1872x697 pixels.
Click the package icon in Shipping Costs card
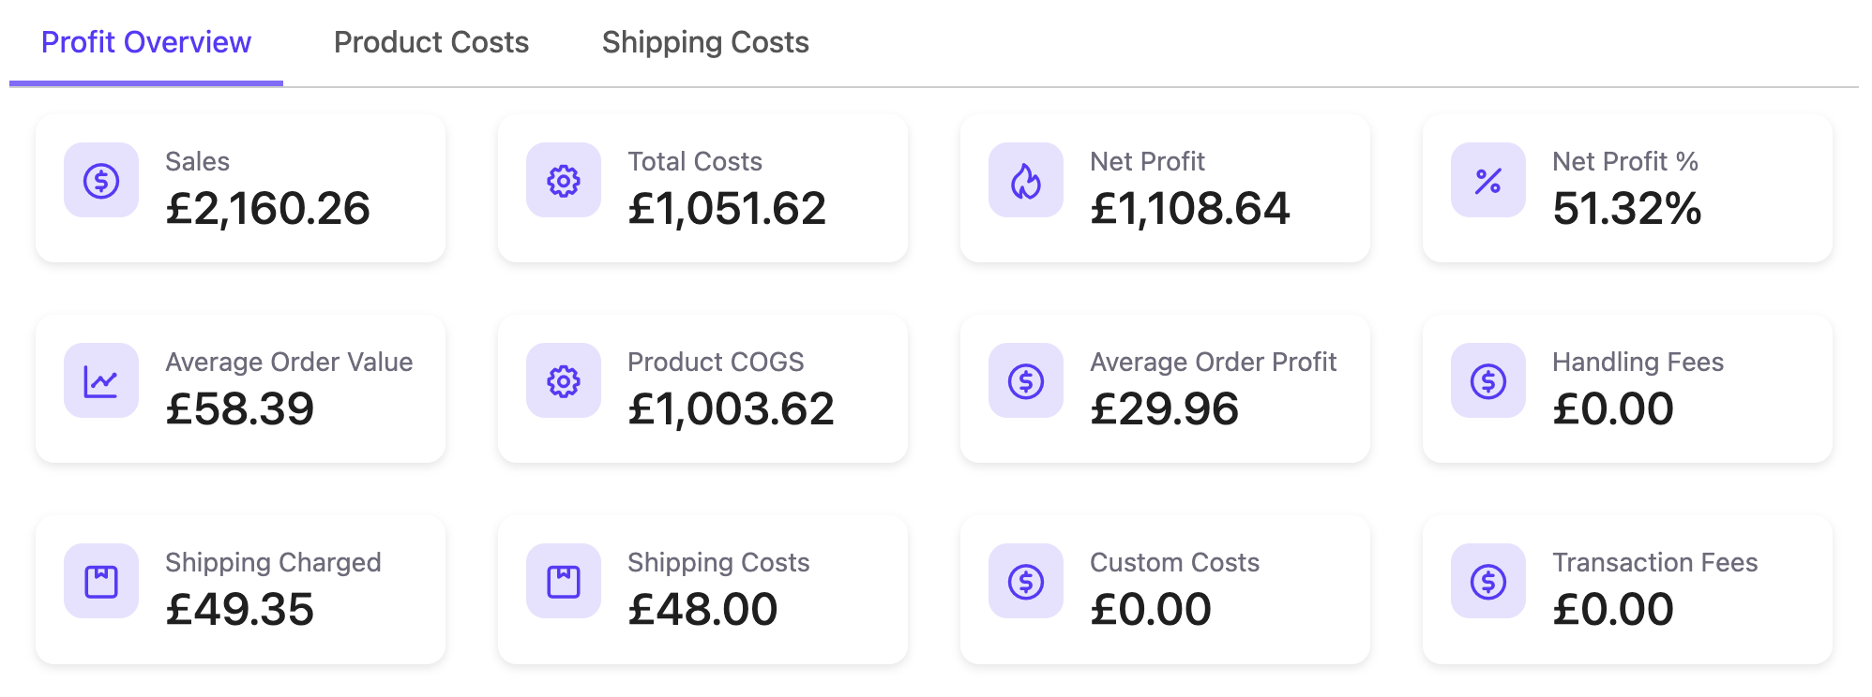click(x=564, y=581)
